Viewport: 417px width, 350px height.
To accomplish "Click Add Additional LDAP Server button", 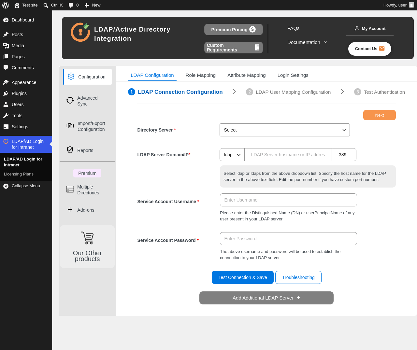I will pyautogui.click(x=266, y=298).
